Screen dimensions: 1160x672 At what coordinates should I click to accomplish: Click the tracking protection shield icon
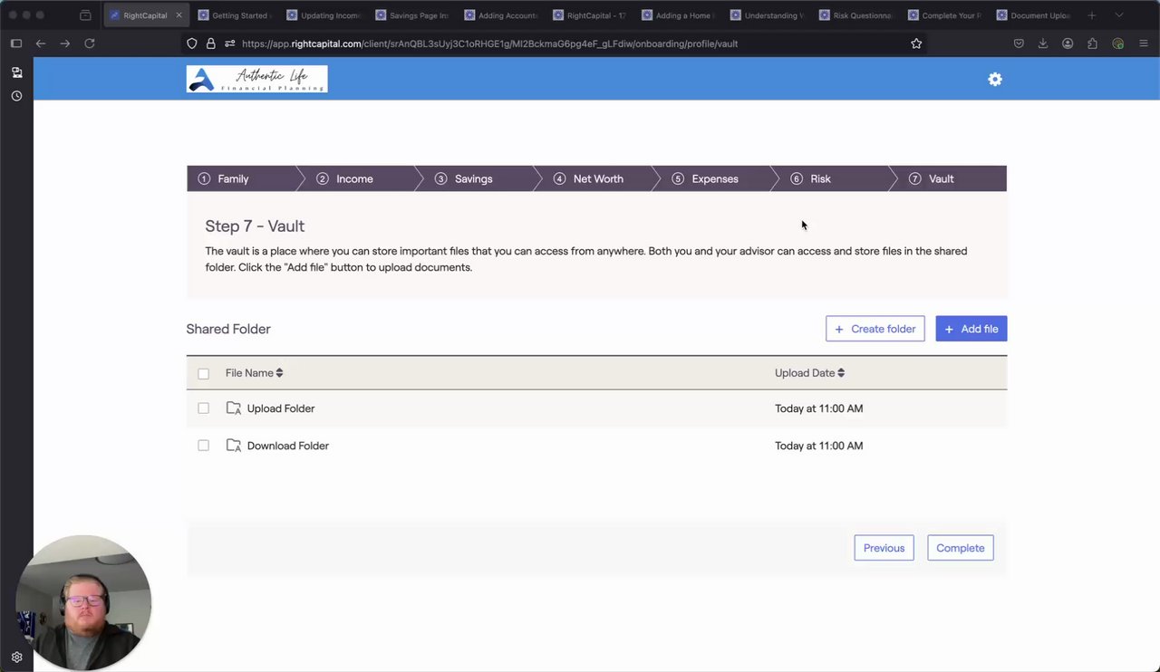pos(191,43)
